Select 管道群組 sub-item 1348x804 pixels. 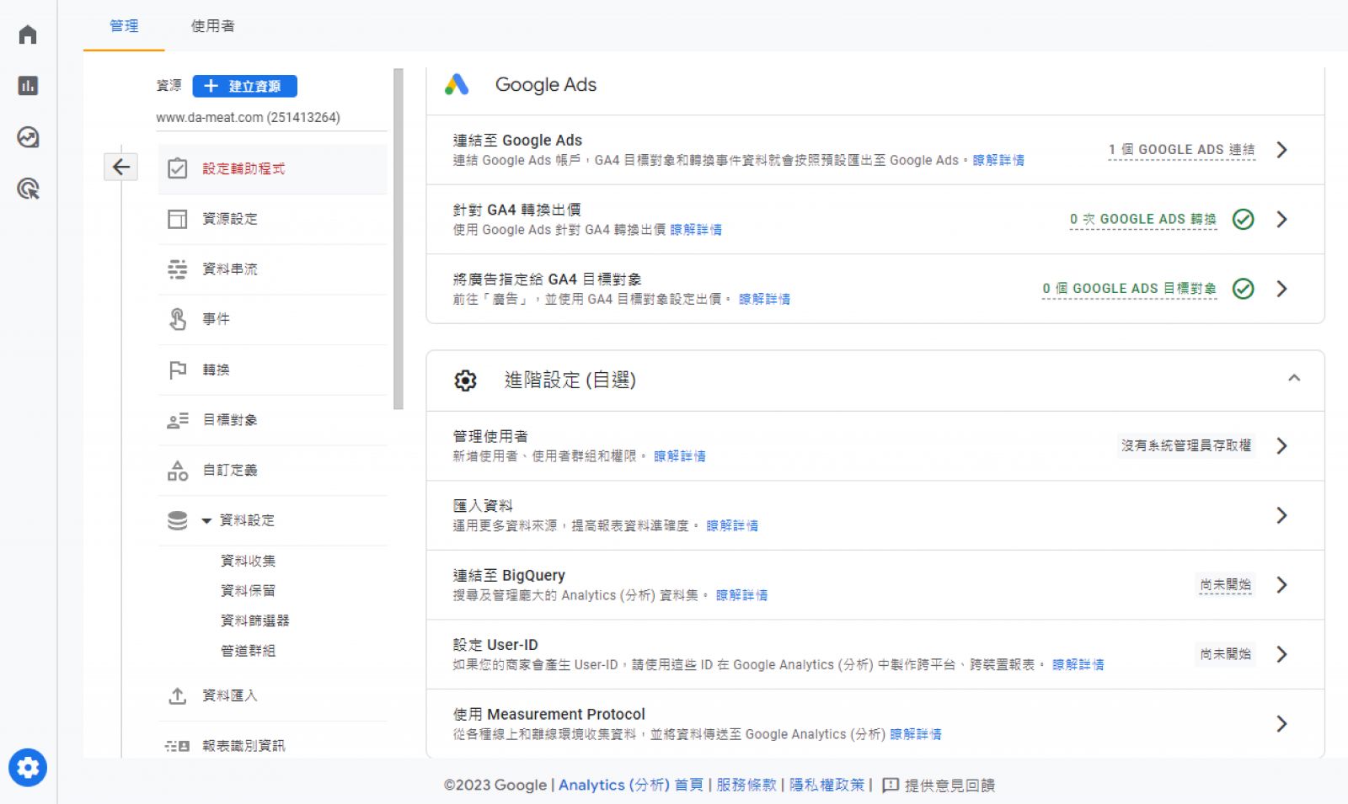tap(248, 651)
